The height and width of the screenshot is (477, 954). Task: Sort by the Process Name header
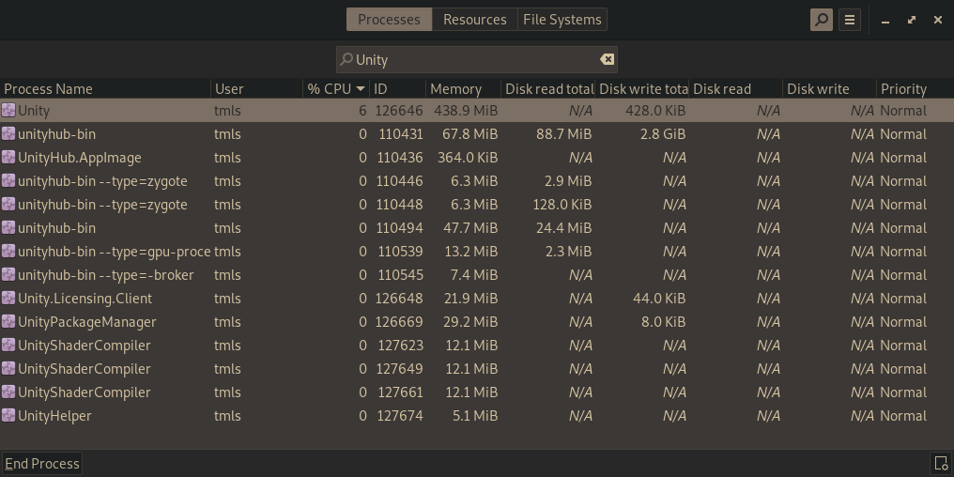tap(49, 89)
